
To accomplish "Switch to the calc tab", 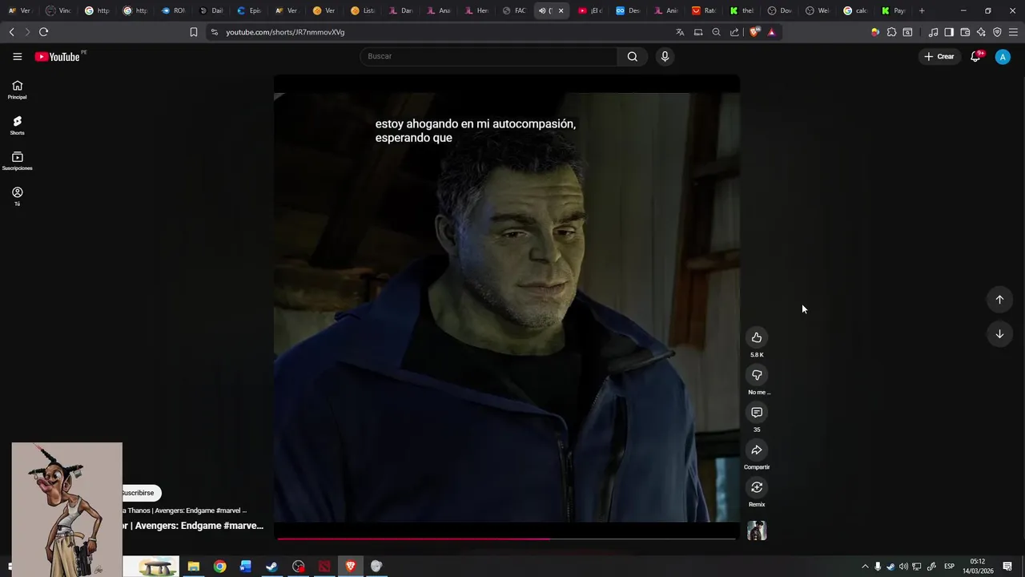I will point(854,10).
